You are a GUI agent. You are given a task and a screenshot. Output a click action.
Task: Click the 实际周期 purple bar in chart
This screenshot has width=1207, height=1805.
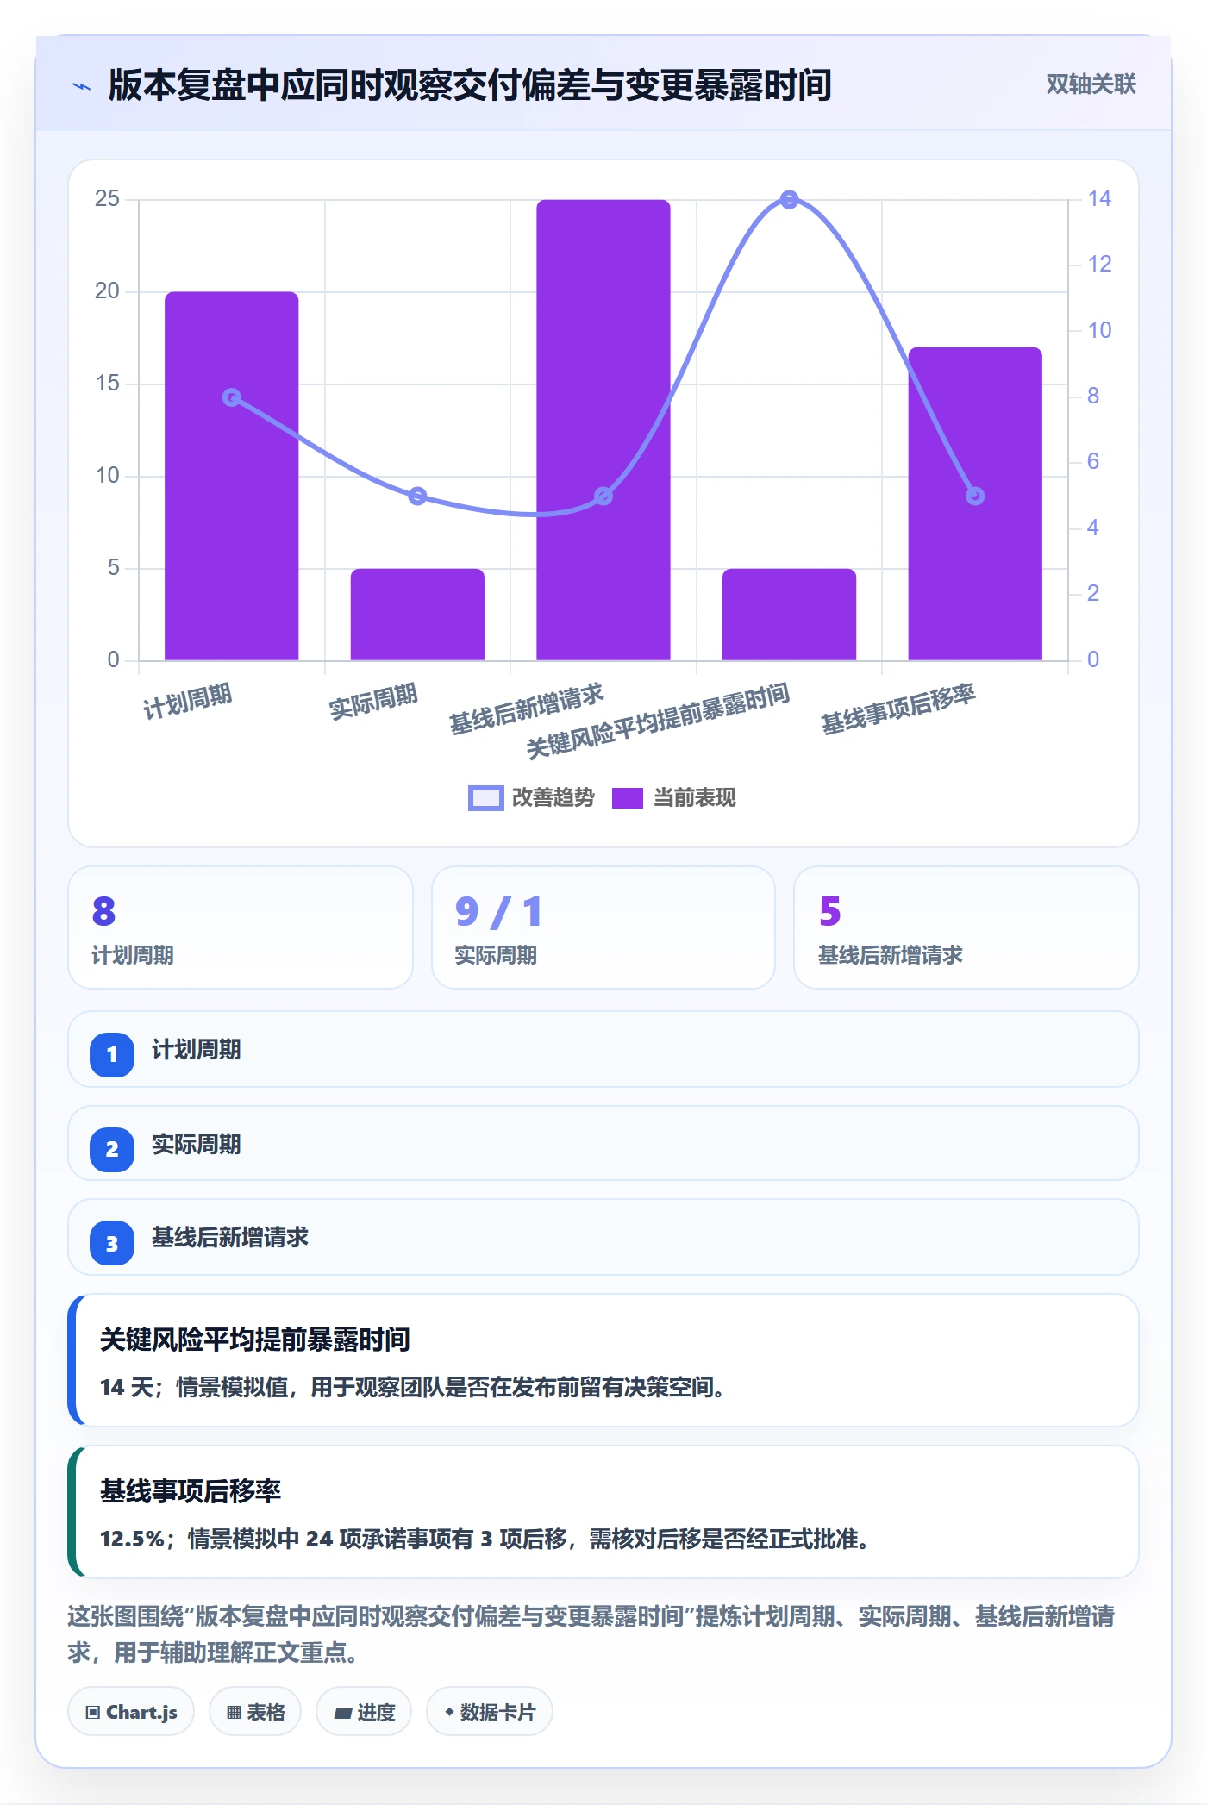coord(417,615)
